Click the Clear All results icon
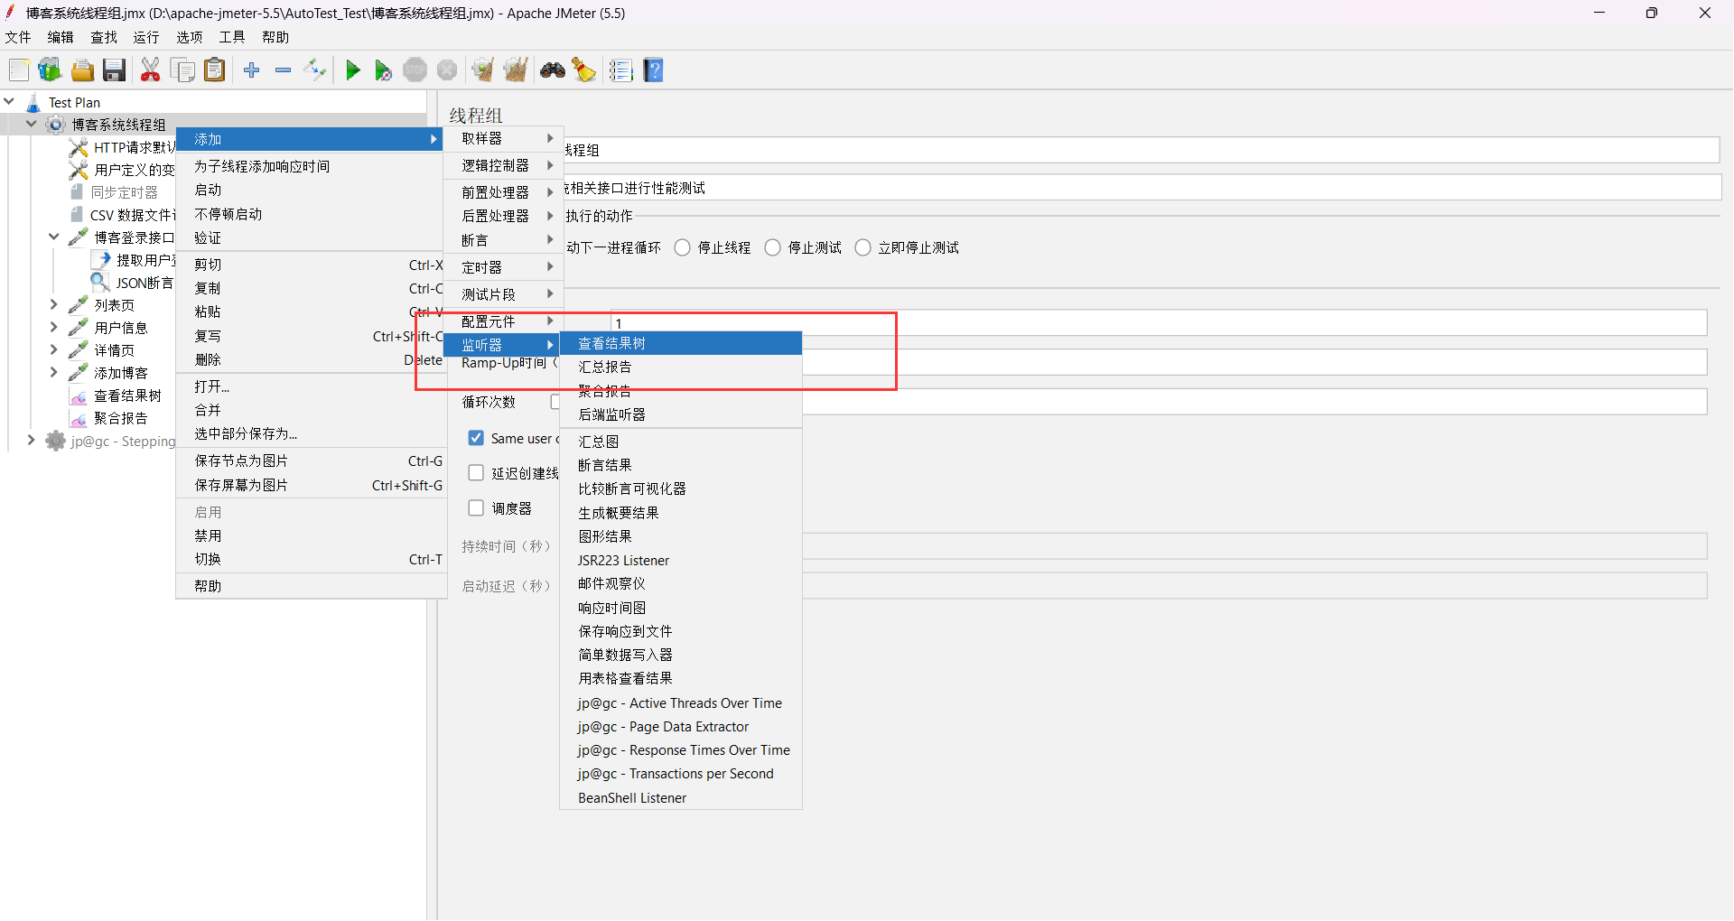 pos(516,70)
